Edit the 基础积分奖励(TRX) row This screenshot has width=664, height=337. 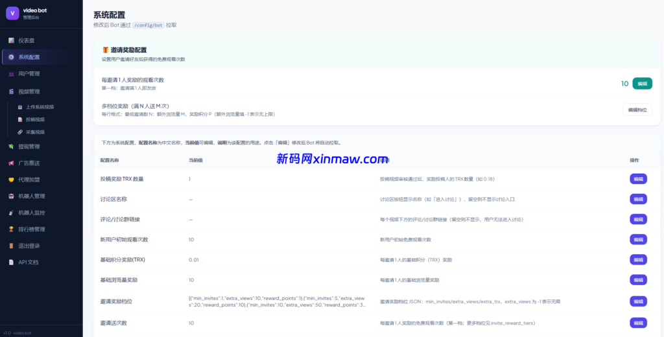point(638,259)
